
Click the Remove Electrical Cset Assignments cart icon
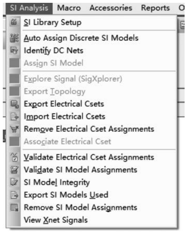pyautogui.click(x=14, y=129)
